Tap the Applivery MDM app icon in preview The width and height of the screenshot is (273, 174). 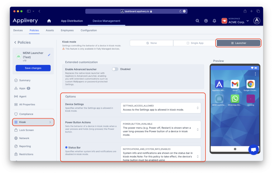tap(219, 84)
